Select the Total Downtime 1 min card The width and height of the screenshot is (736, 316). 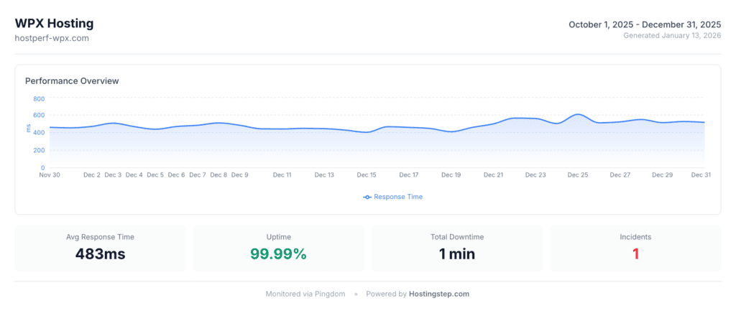[456, 248]
